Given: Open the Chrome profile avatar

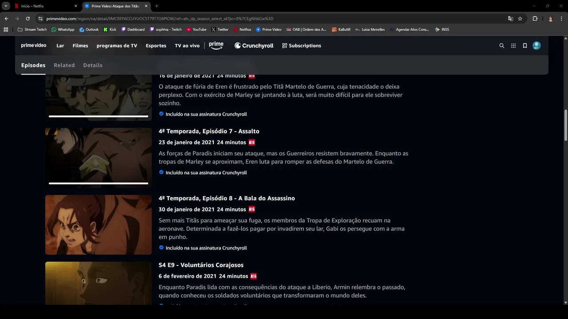Looking at the screenshot, I should [551, 19].
